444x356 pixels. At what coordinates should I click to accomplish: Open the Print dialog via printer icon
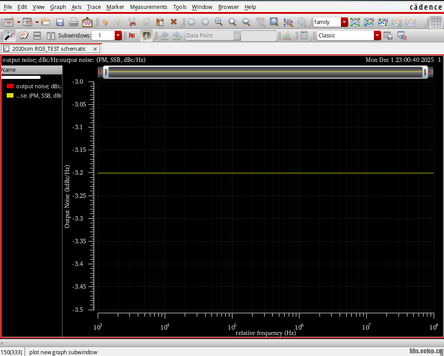tap(74, 22)
